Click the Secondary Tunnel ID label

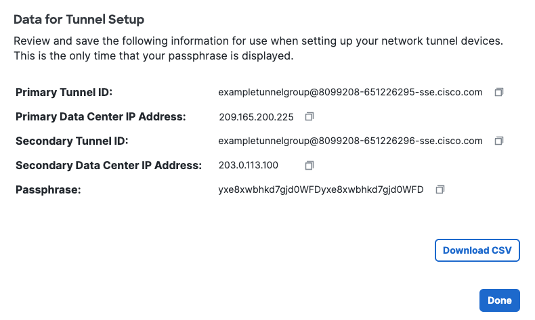(x=72, y=141)
